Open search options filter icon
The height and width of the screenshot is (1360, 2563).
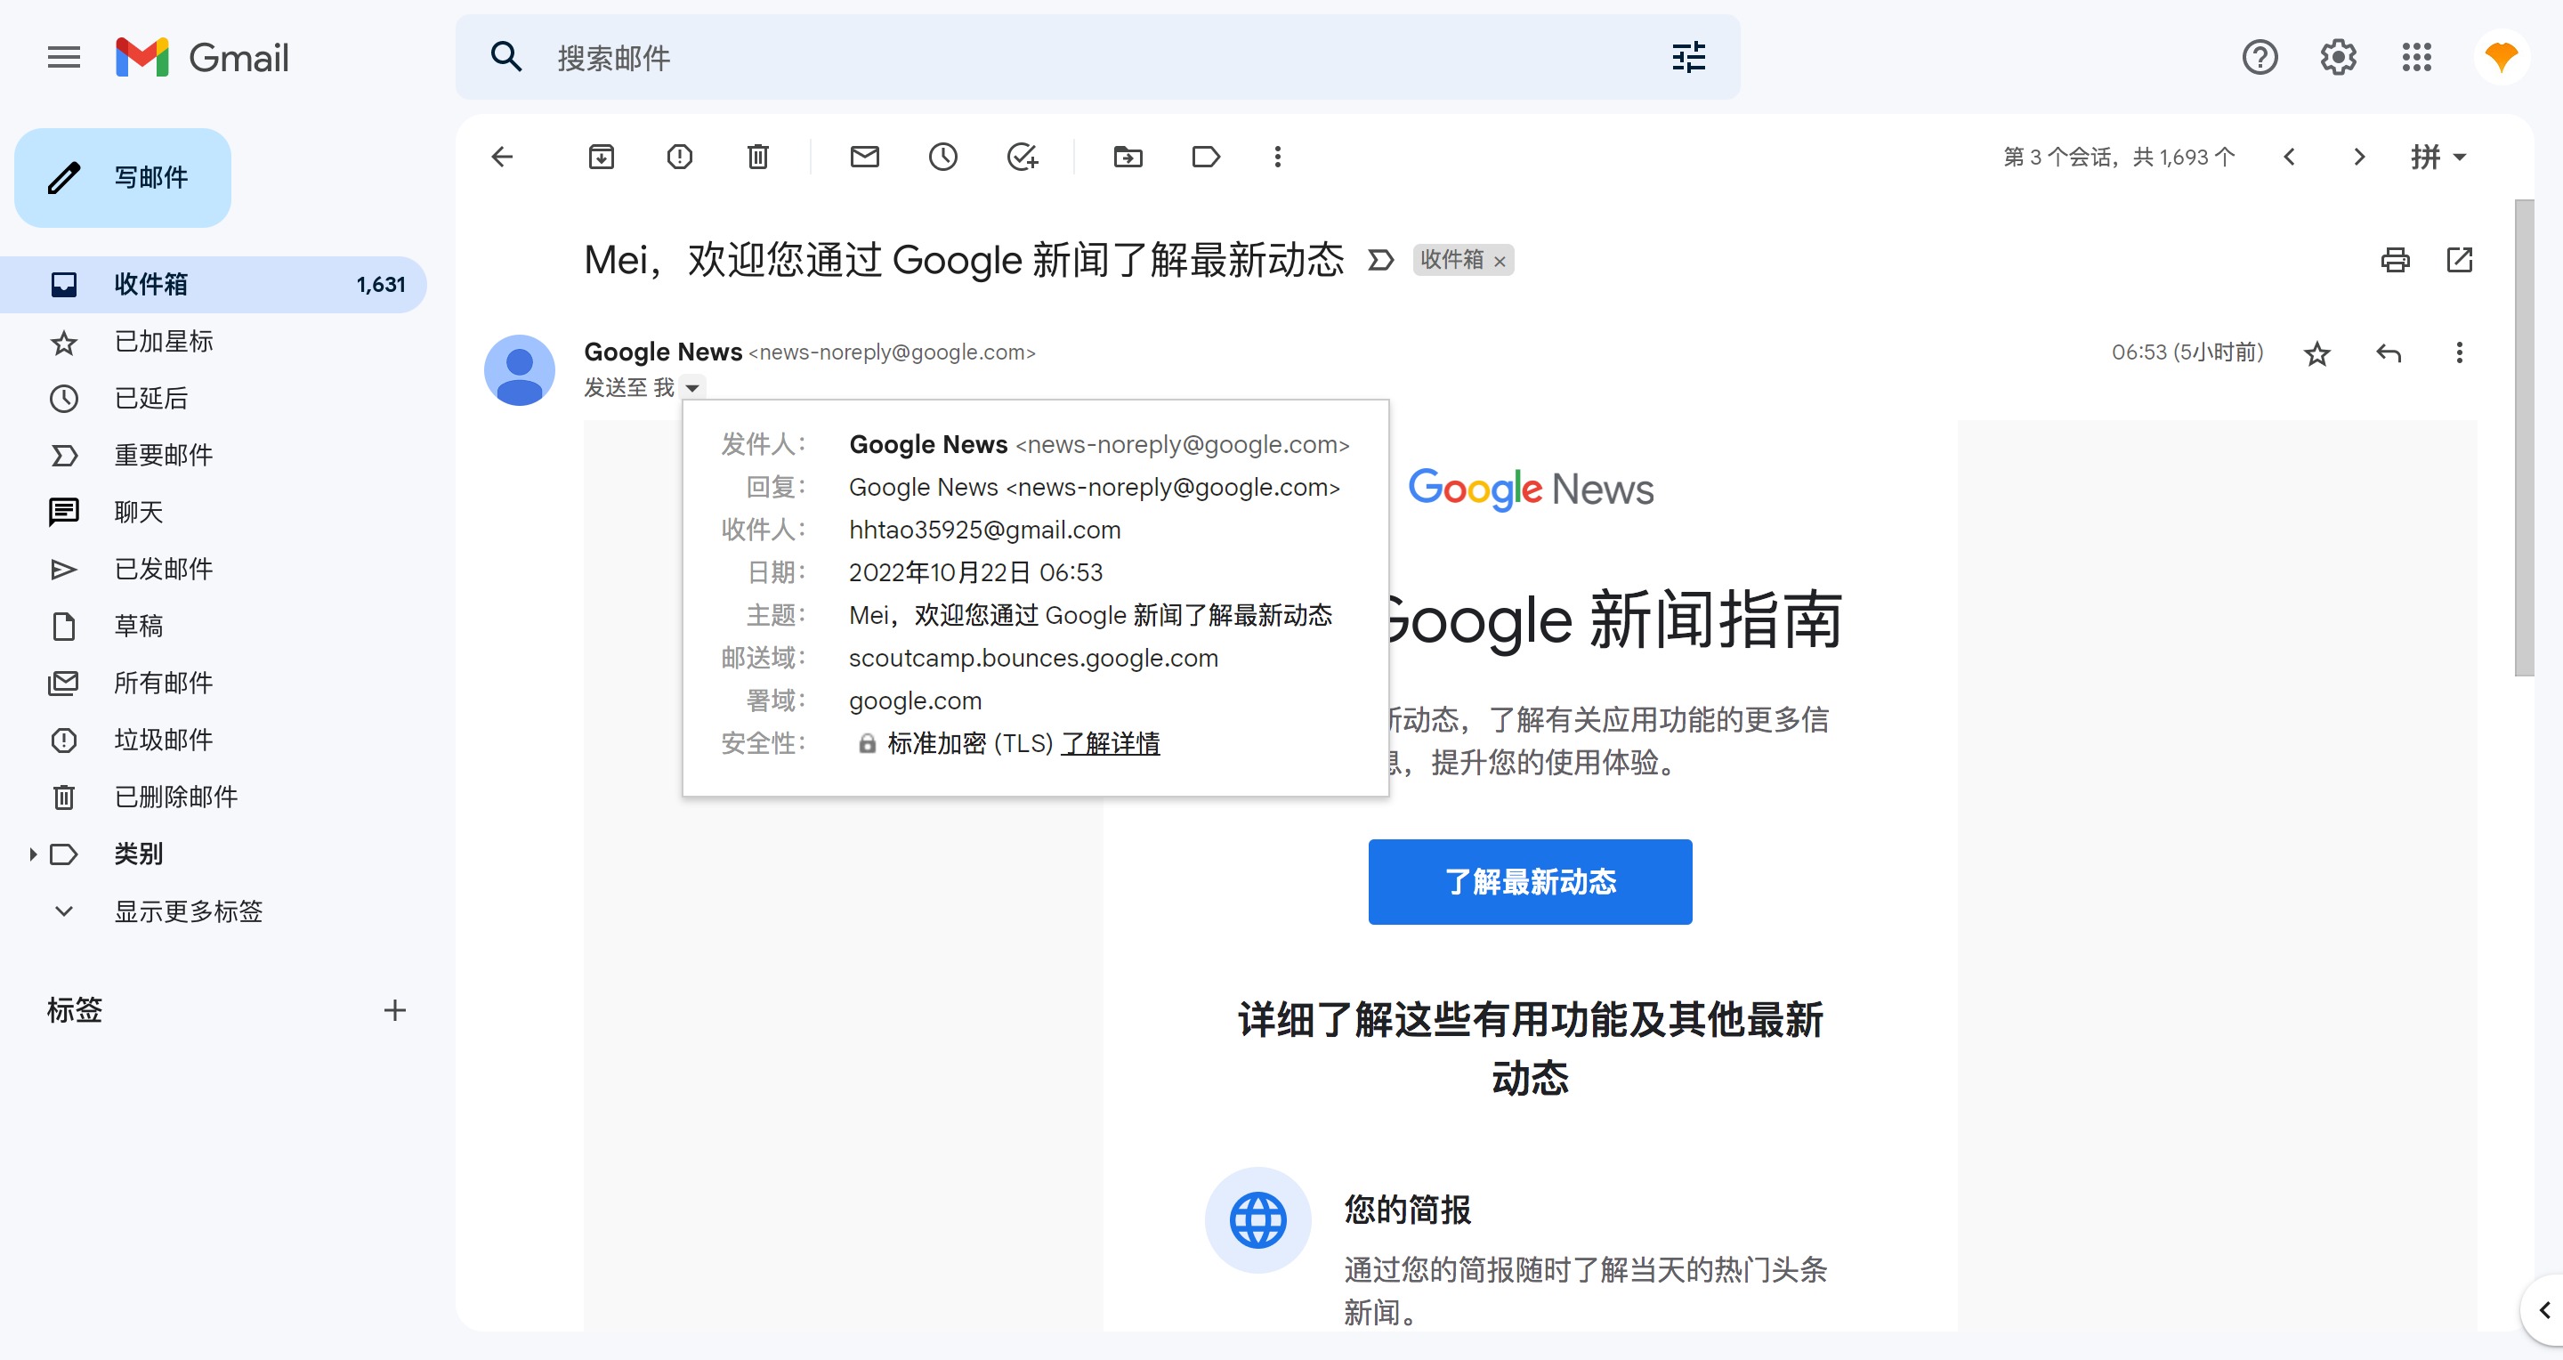[x=1688, y=58]
